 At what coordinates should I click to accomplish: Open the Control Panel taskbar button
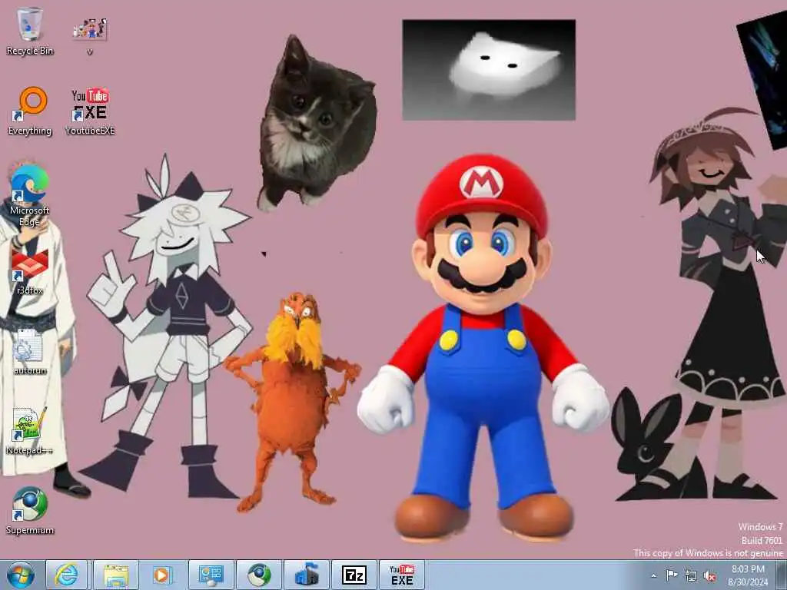(211, 575)
